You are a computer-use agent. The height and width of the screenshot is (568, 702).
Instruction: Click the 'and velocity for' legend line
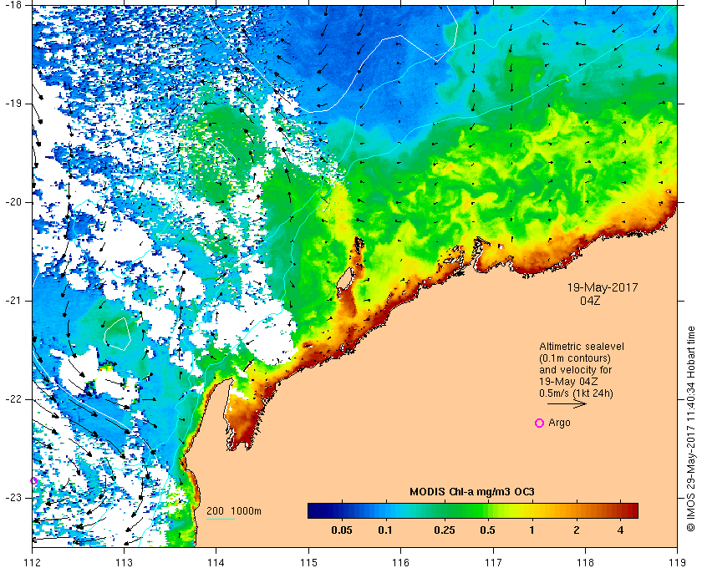pos(575,370)
